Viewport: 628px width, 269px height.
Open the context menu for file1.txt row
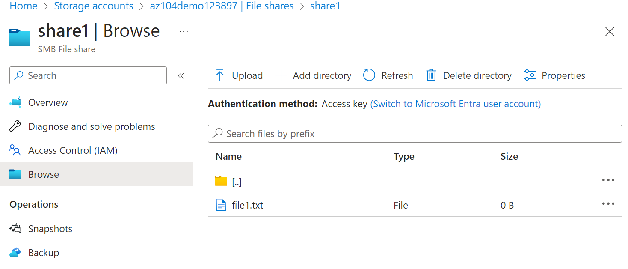coord(608,204)
